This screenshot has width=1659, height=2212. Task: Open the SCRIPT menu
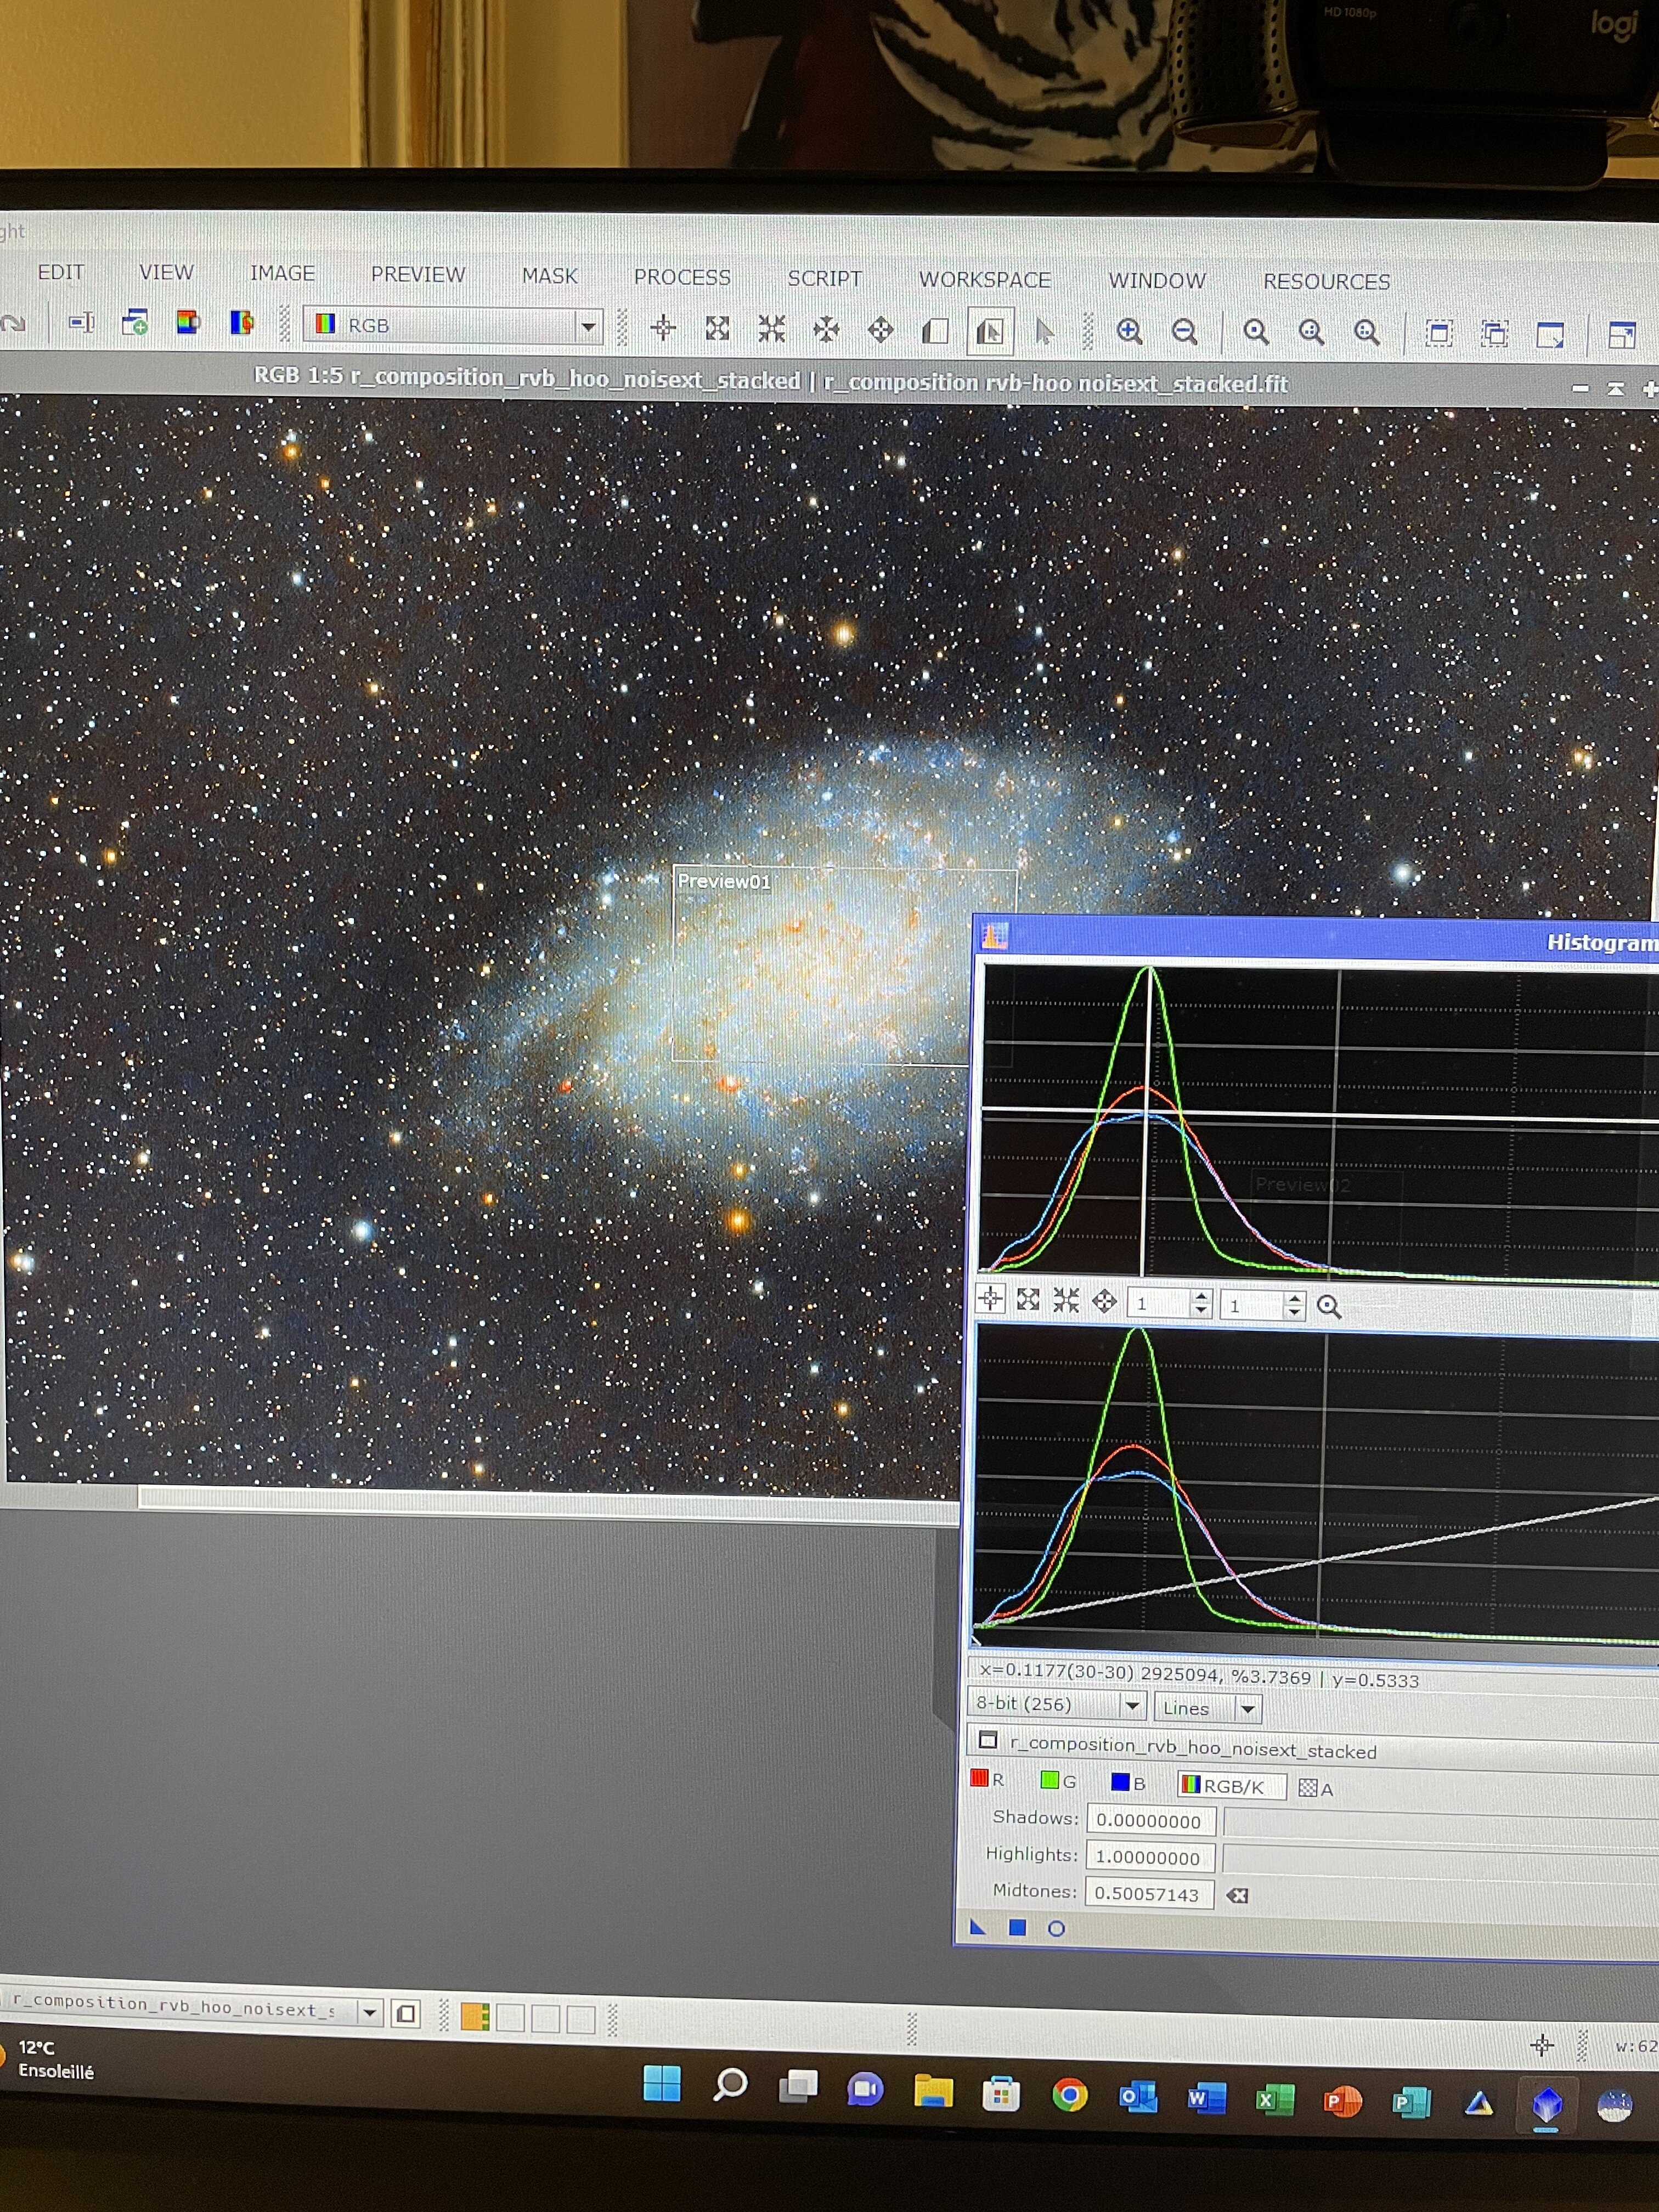coord(824,278)
